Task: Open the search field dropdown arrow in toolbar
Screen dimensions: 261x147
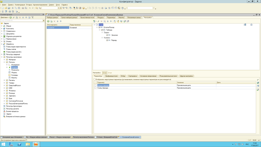Action: pyautogui.click(x=59, y=8)
